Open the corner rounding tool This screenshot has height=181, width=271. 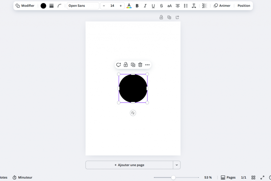coord(60,6)
